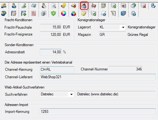Click the database table icon

coord(44,13)
